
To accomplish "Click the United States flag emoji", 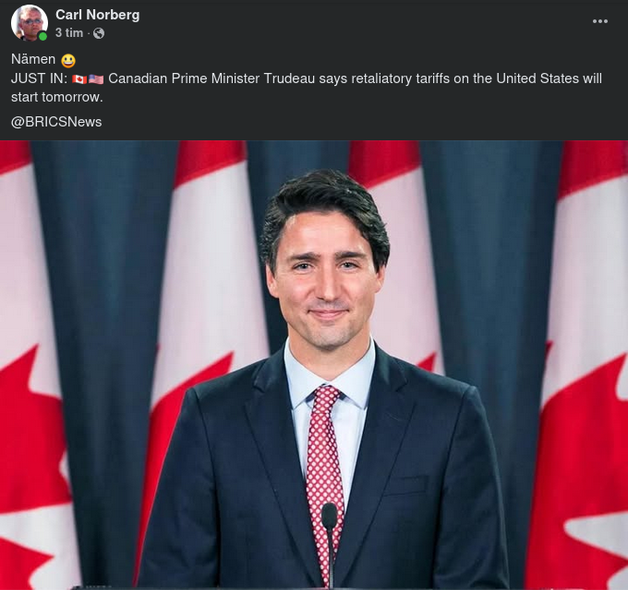I will (96, 78).
